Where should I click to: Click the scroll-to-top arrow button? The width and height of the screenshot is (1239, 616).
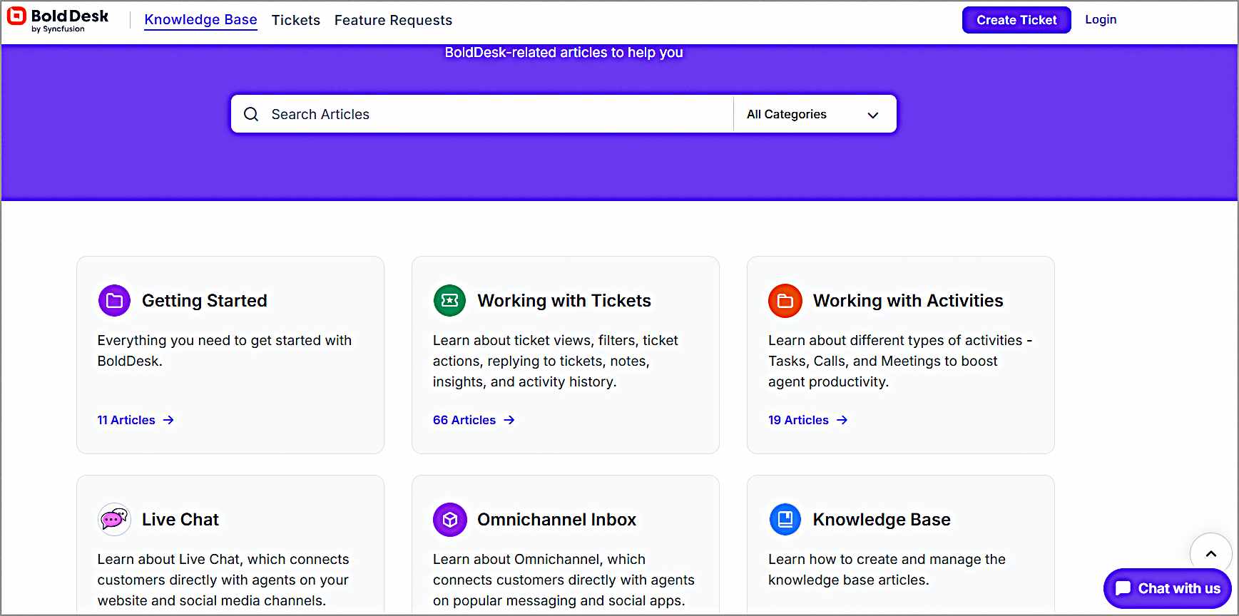1210,553
